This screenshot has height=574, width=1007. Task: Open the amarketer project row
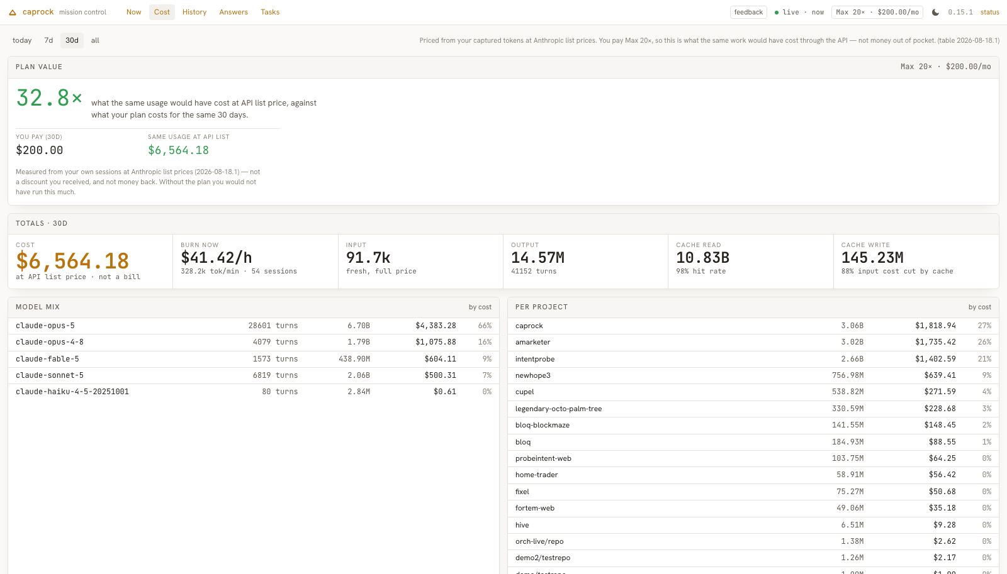753,342
